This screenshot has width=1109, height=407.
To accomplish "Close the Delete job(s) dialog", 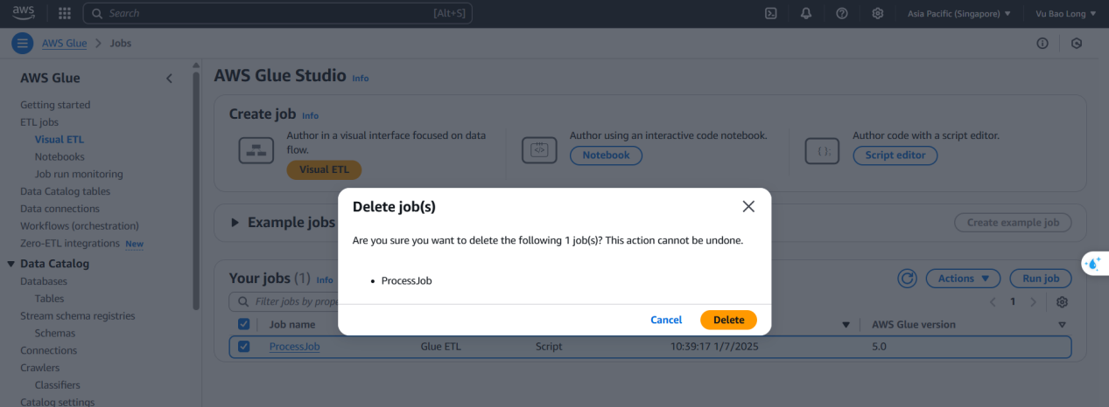I will pos(748,206).
